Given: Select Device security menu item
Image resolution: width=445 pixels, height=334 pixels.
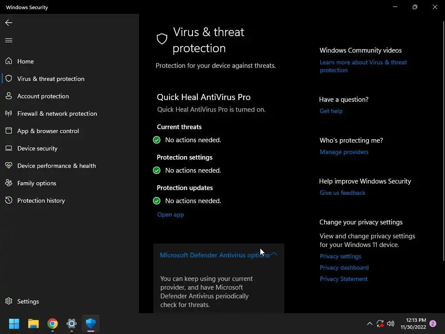Looking at the screenshot, I should [x=37, y=148].
